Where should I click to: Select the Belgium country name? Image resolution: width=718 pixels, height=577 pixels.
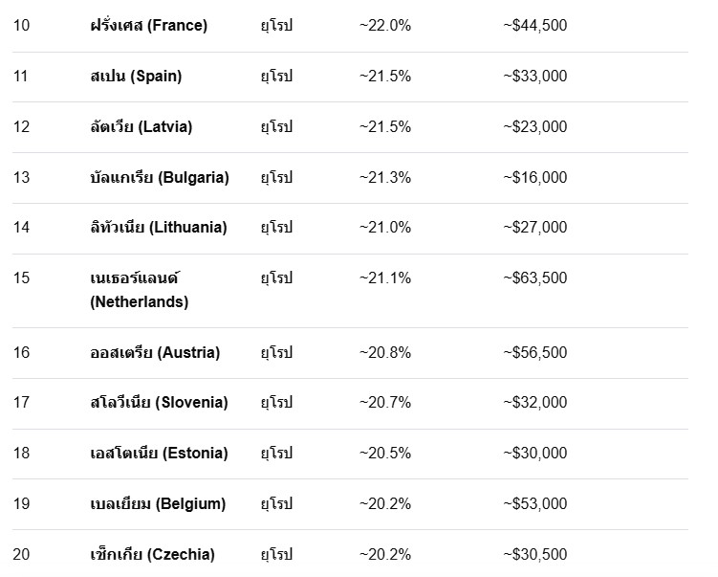point(158,503)
